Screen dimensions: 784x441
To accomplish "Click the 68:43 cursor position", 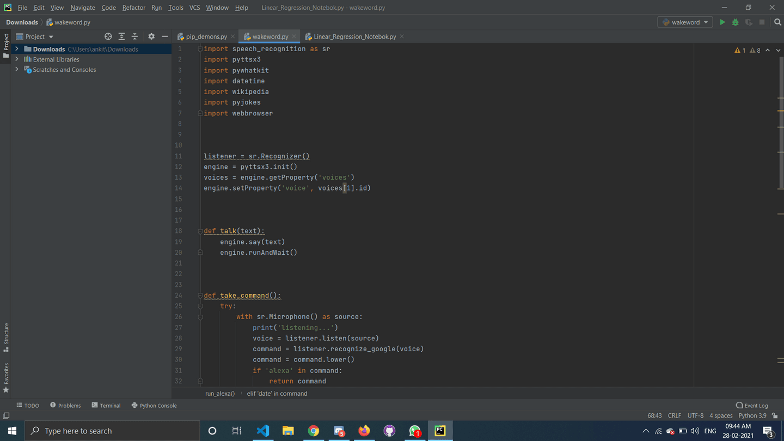I will pos(654,415).
